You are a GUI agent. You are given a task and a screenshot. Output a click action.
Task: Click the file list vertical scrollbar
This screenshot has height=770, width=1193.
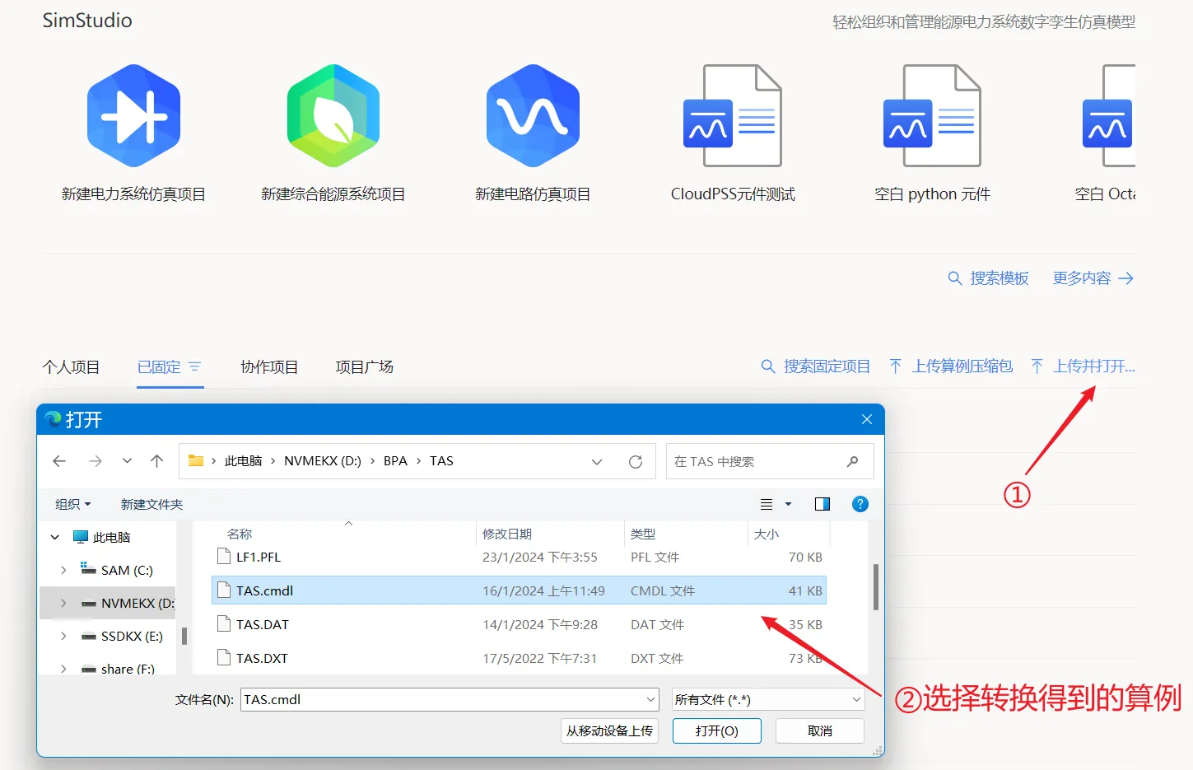pos(875,586)
